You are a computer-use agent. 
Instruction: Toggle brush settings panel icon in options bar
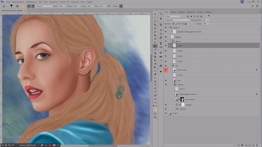[17, 6]
